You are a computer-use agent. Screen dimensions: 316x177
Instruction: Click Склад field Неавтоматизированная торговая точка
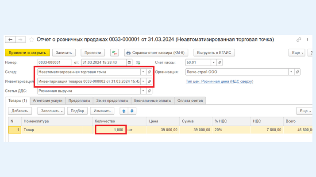(89, 72)
